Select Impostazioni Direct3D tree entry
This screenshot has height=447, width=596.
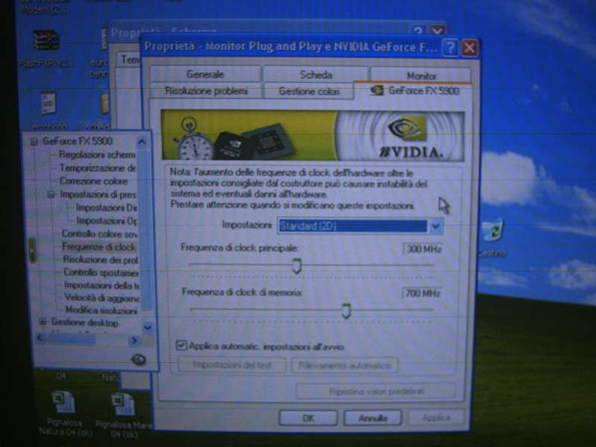pyautogui.click(x=106, y=208)
